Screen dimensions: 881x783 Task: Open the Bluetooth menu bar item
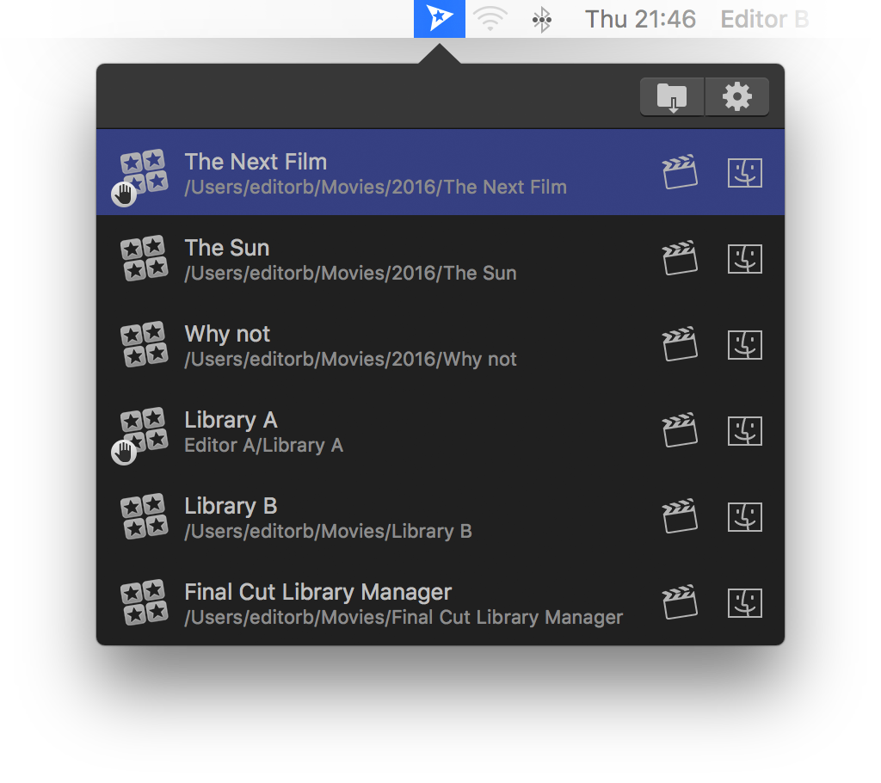point(542,21)
